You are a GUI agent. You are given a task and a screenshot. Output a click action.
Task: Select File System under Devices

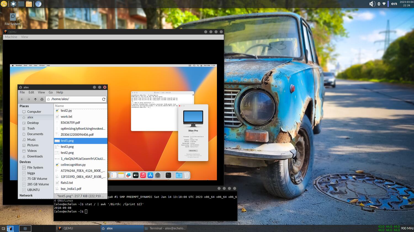pyautogui.click(x=36, y=168)
